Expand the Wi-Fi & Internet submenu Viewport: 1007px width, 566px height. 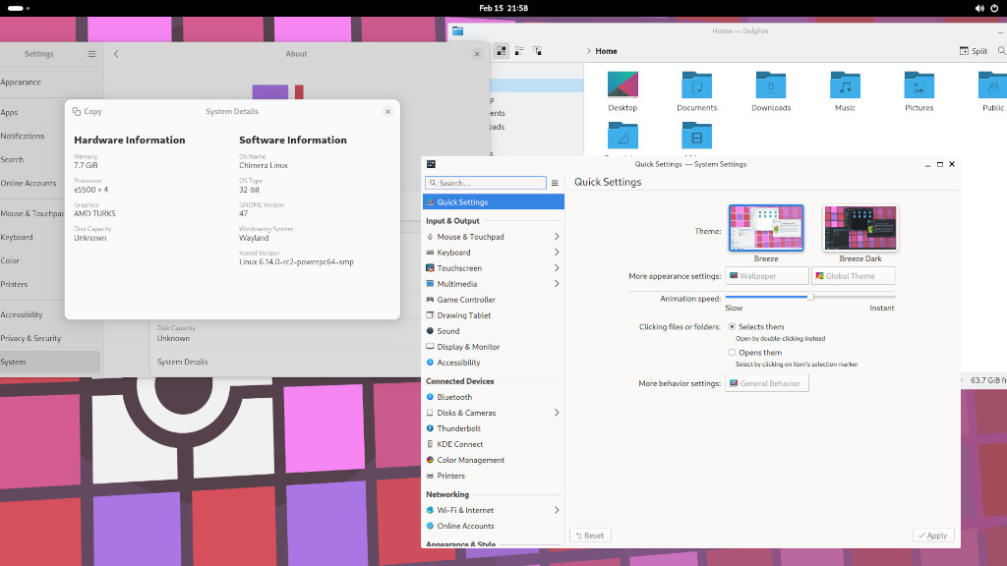tap(557, 510)
